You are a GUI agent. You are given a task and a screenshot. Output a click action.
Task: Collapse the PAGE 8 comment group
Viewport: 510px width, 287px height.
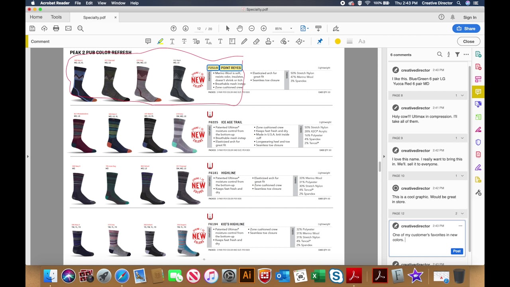[x=462, y=96]
